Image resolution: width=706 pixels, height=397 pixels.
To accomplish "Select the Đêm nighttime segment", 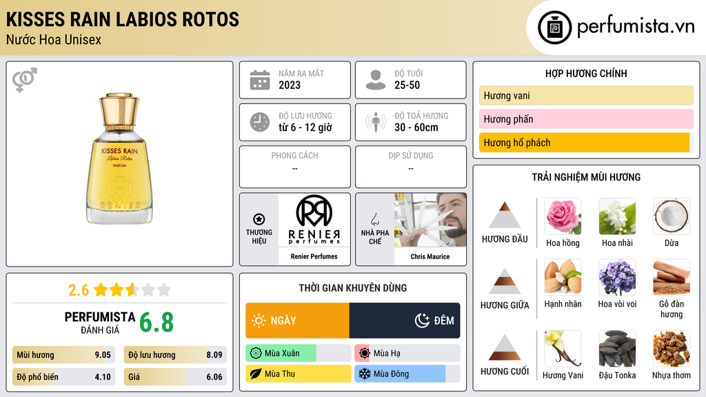I will pyautogui.click(x=405, y=320).
